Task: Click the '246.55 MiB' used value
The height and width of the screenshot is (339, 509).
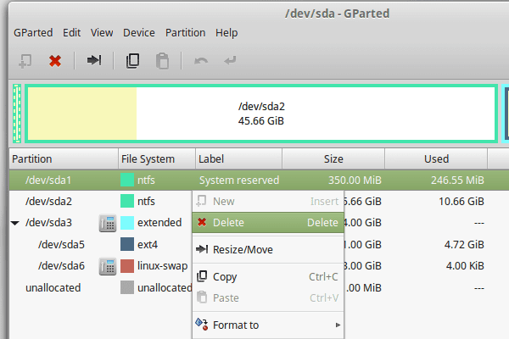Action: click(x=457, y=181)
